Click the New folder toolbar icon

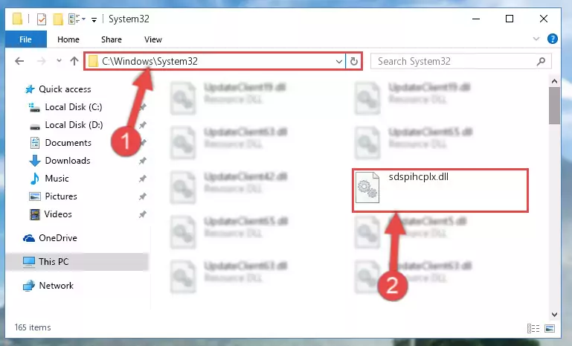[58, 19]
